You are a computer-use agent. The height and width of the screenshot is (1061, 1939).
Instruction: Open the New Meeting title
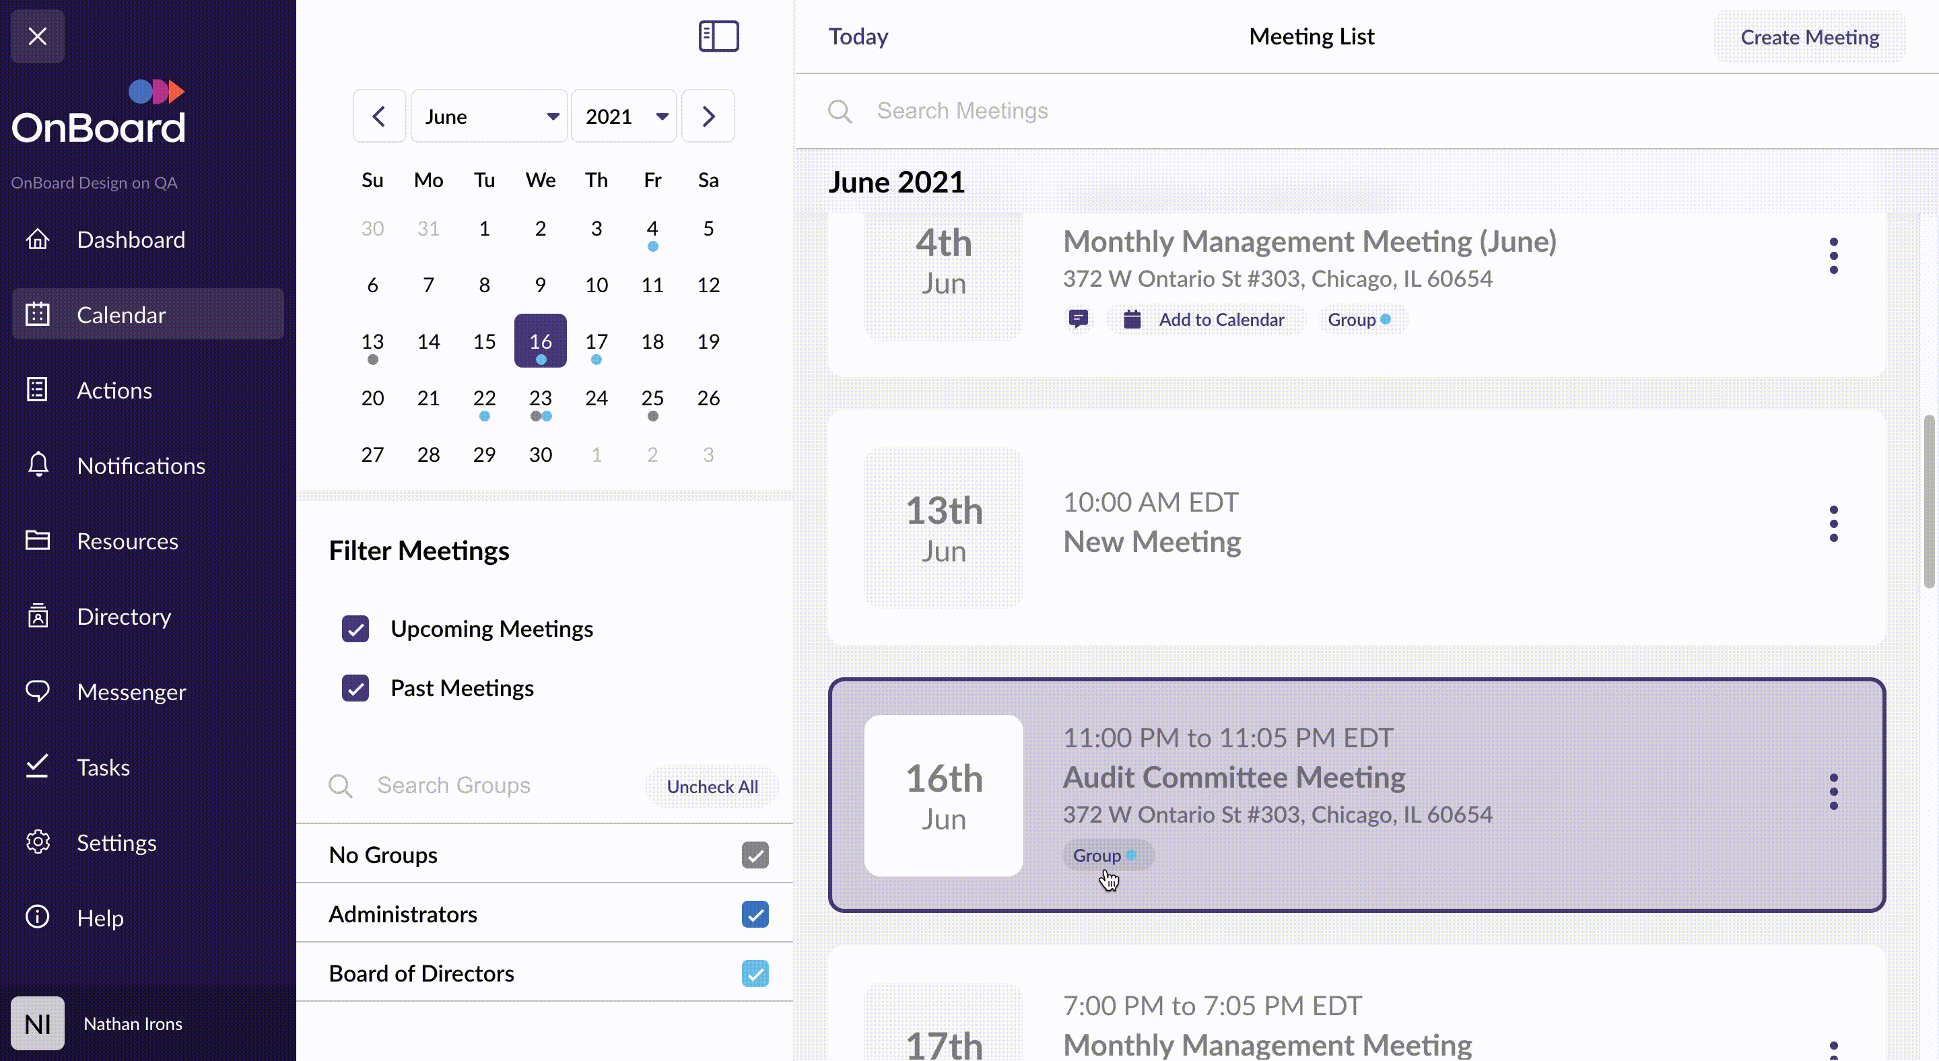(x=1152, y=542)
